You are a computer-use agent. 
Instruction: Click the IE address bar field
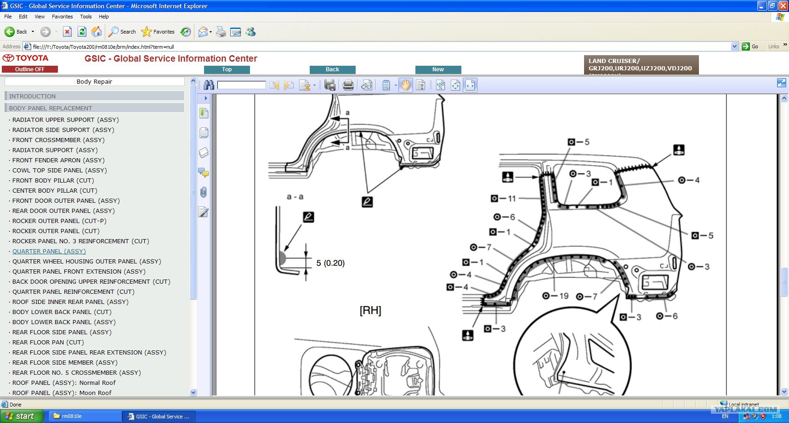coord(381,46)
